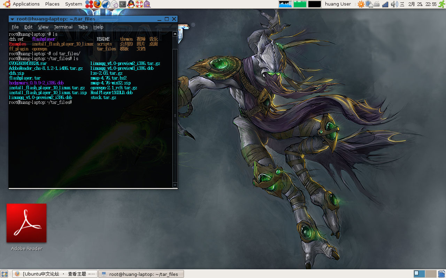Click nmap-4.76-win32.zip in the listing
446x278 pixels.
[x=110, y=83]
